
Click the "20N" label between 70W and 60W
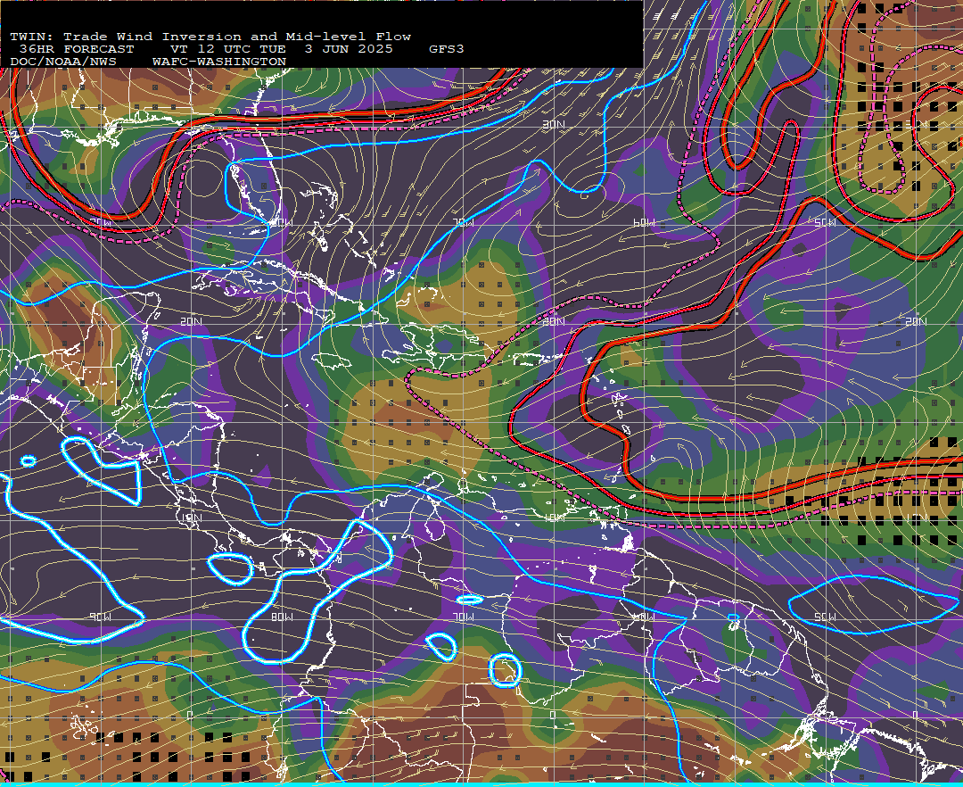(554, 321)
